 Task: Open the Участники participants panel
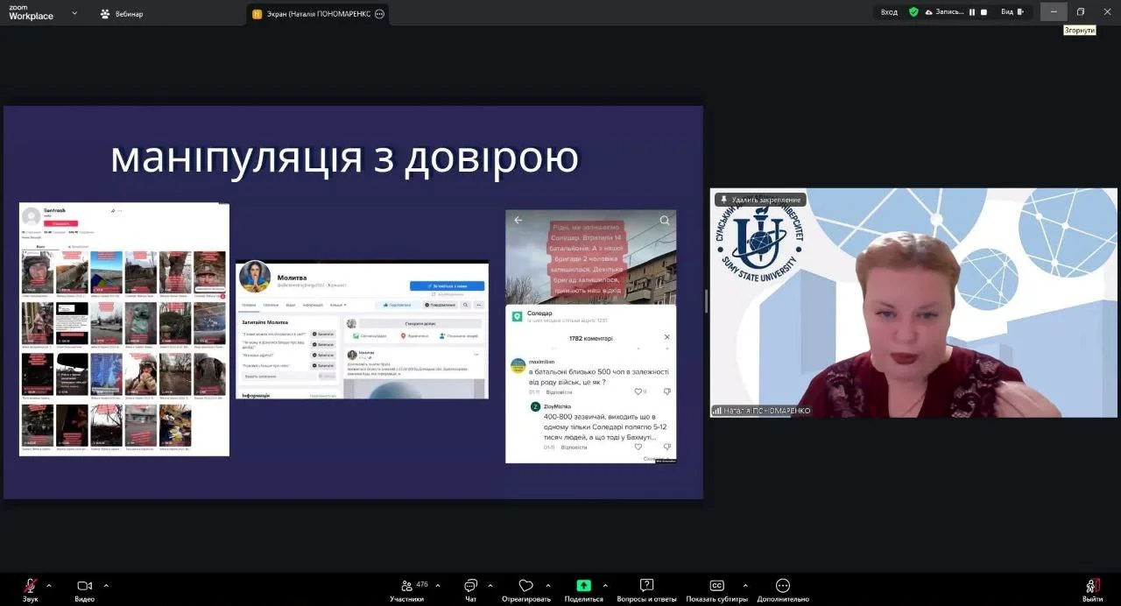pos(407,586)
